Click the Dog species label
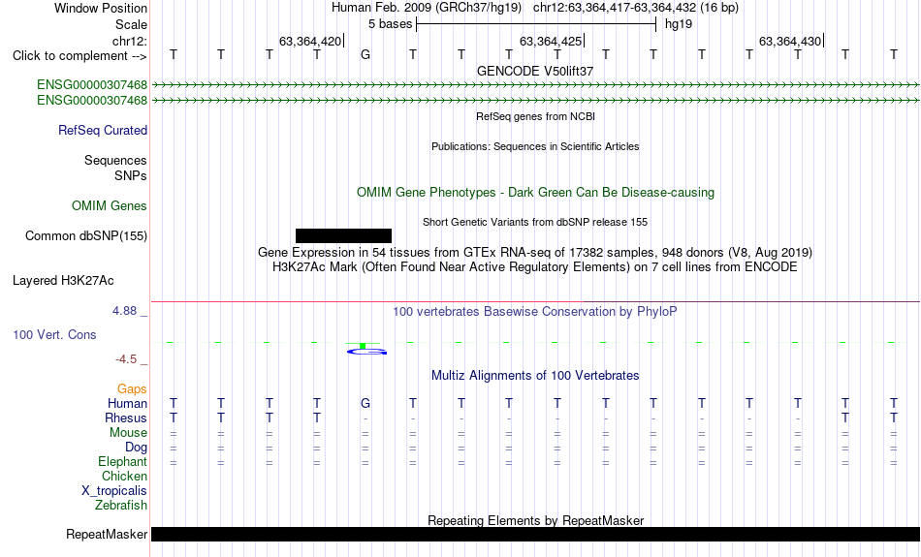Screen dimensions: 921x557 pos(137,448)
